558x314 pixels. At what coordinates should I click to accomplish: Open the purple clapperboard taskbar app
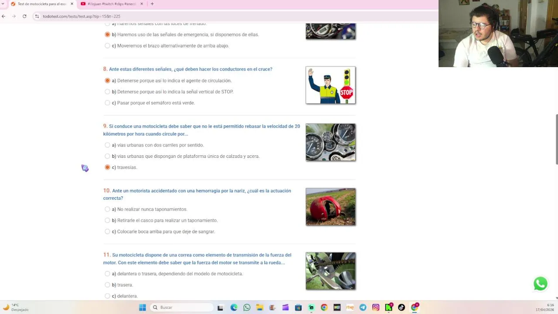[x=286, y=307]
